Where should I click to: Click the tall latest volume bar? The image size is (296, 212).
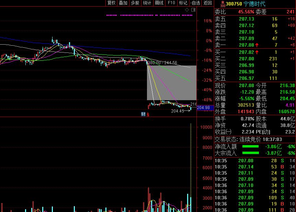[x=191, y=167]
